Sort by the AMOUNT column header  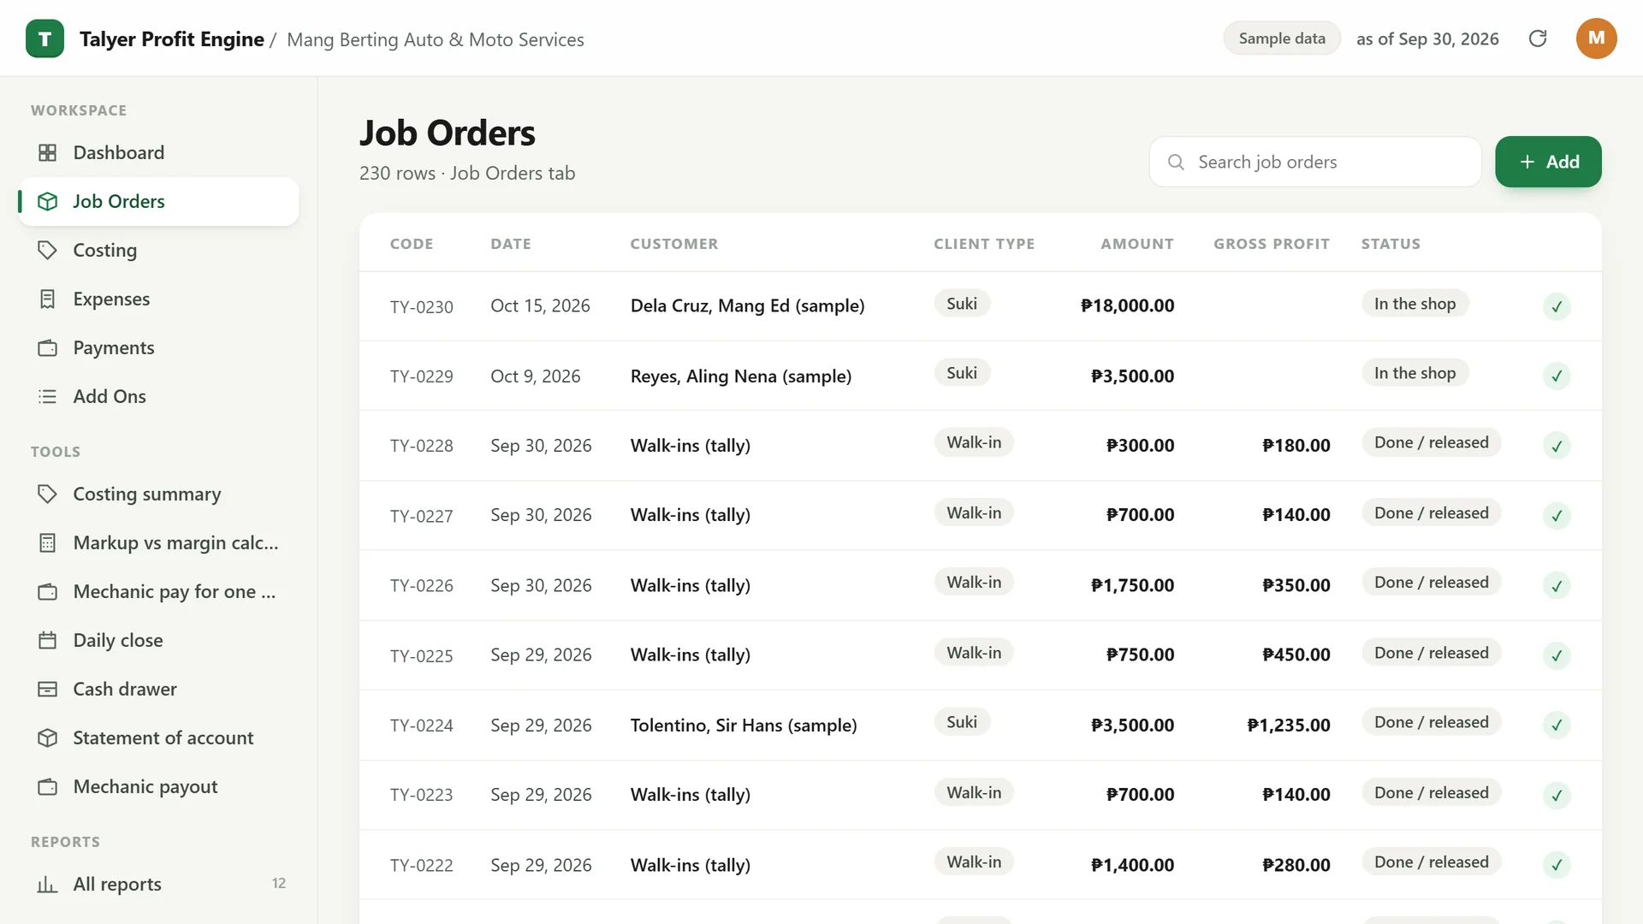coord(1137,244)
